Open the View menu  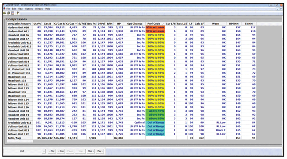pos(20,9)
